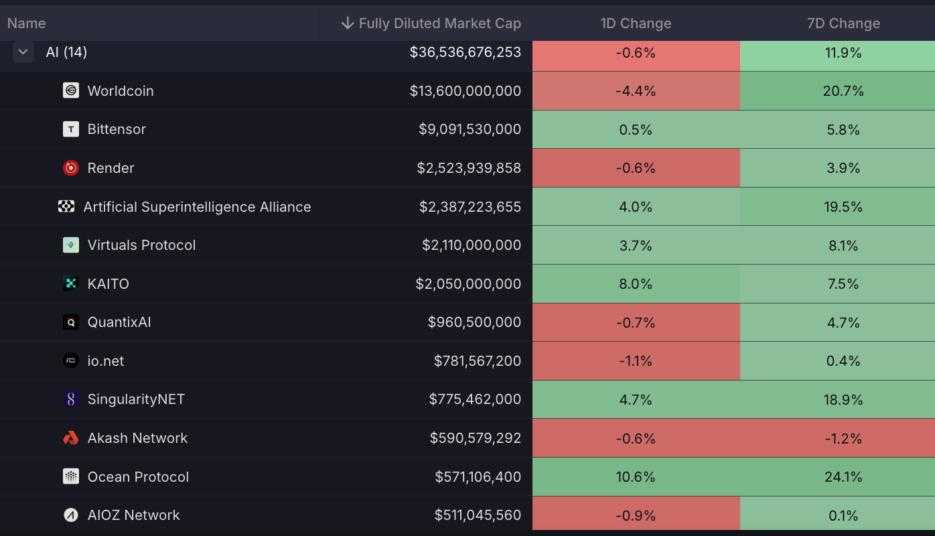Click Worldcoin 1D change -4.4% cell
Image resolution: width=935 pixels, height=536 pixels.
tap(636, 90)
